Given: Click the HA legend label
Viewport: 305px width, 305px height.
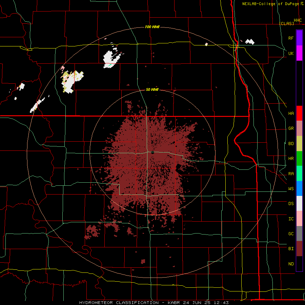Looking at the screenshot, I should coord(291,114).
